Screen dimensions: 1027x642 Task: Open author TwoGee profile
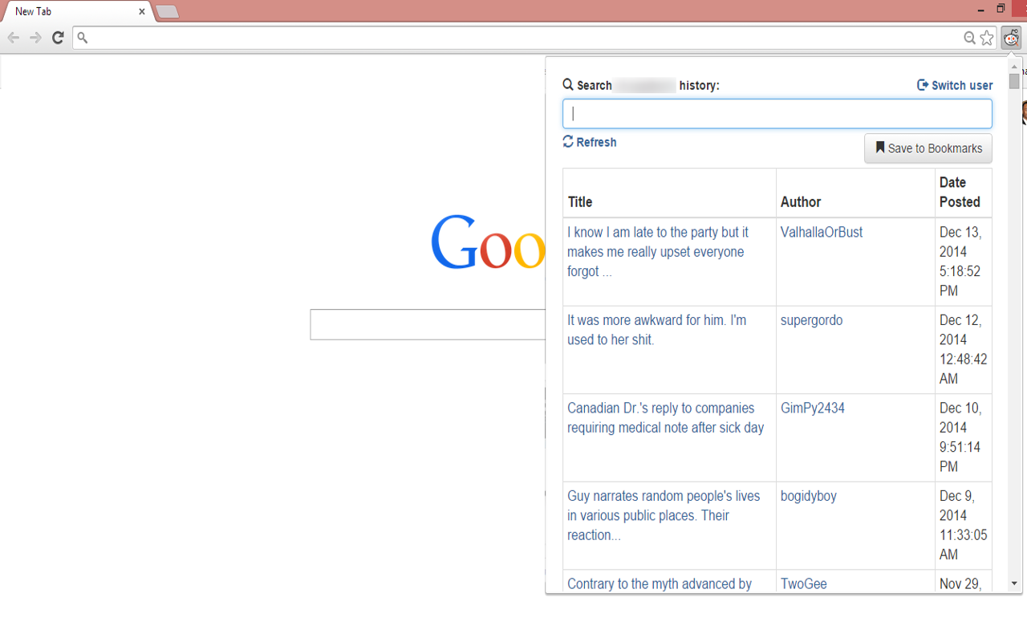pyautogui.click(x=804, y=584)
